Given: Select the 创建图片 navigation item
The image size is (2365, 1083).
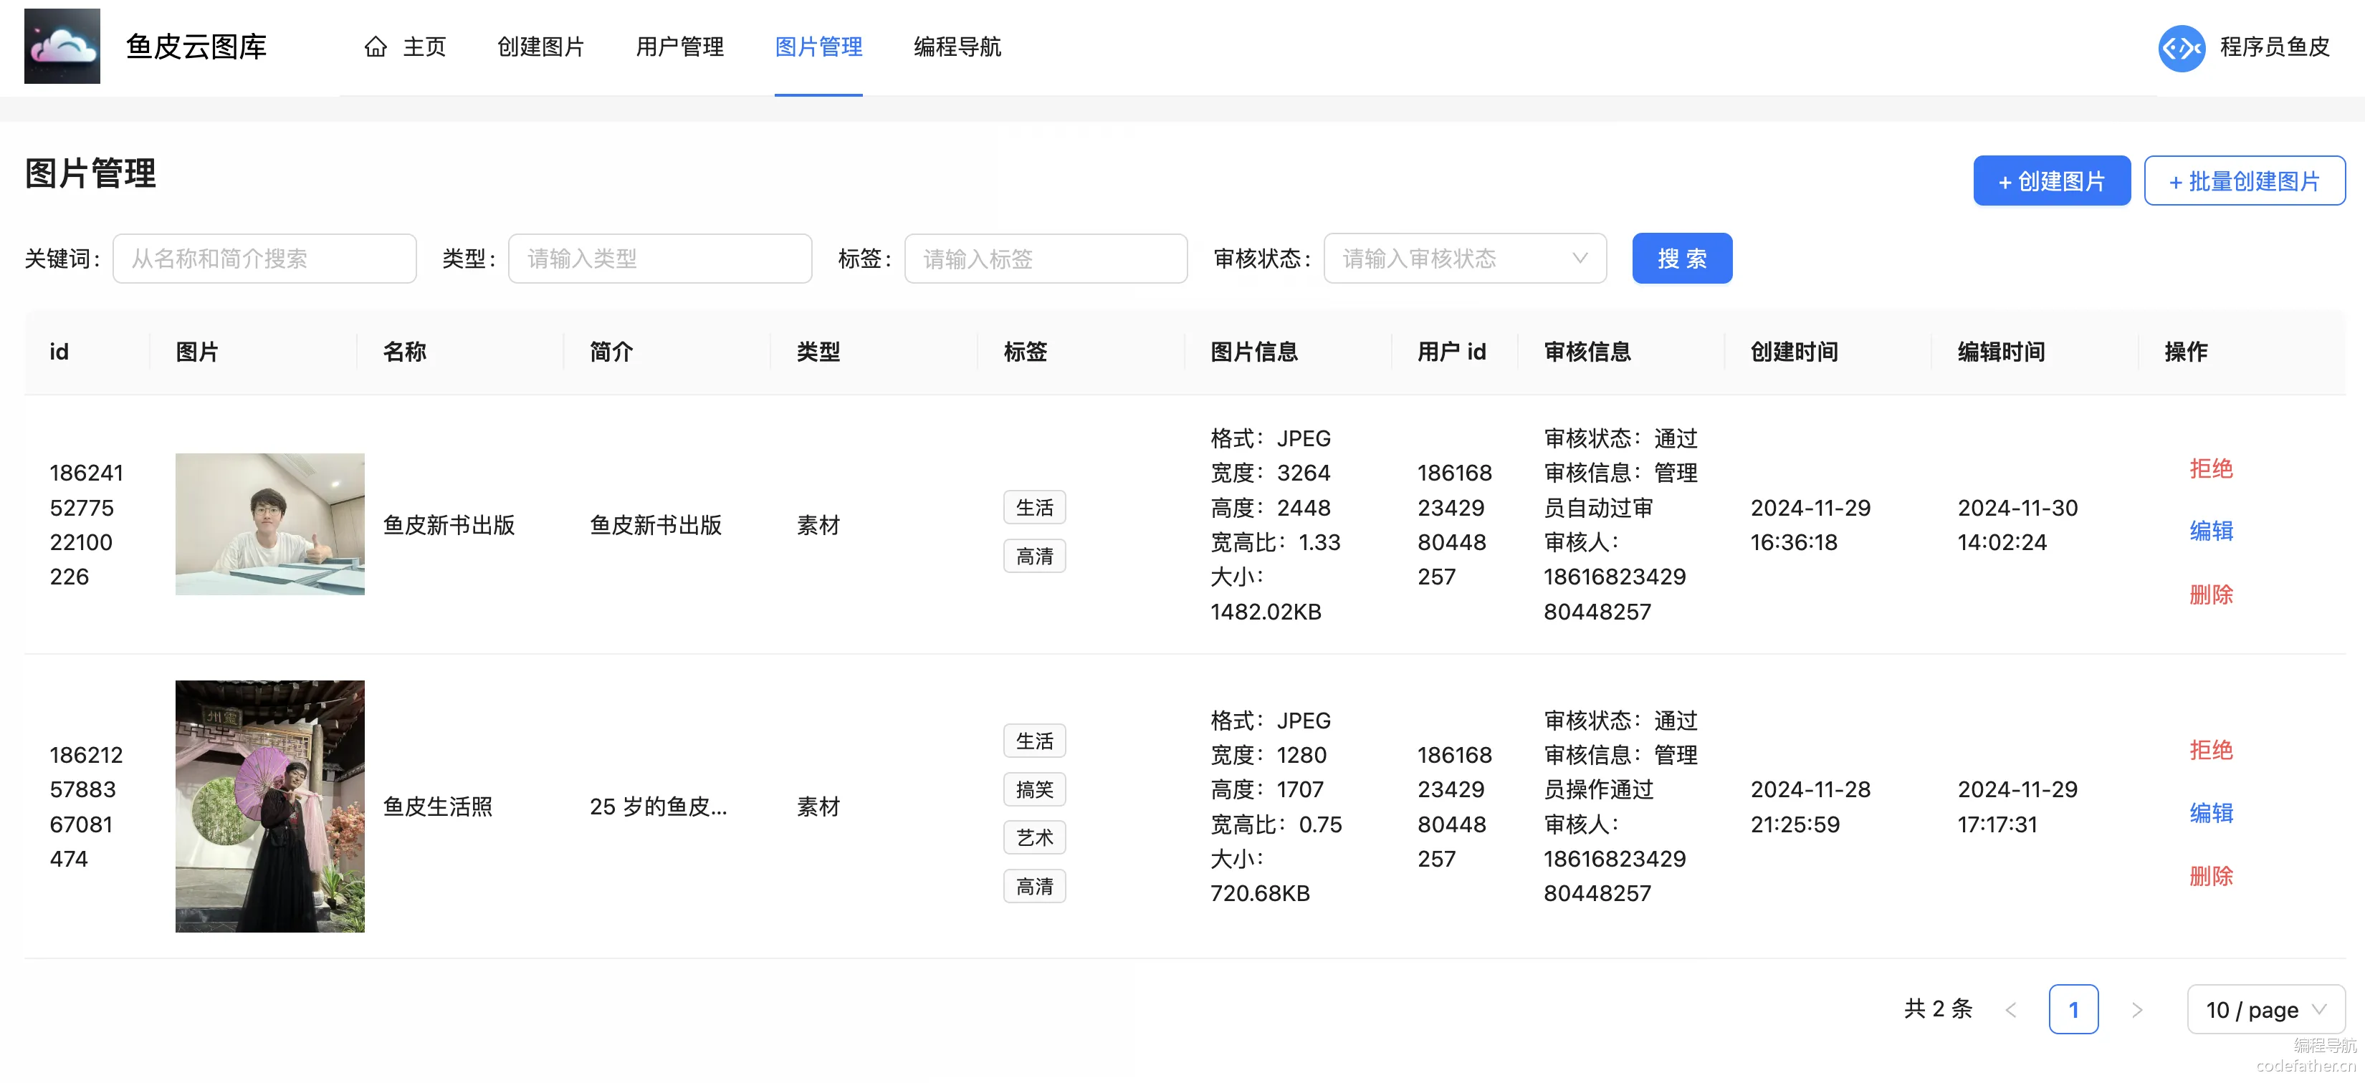Looking at the screenshot, I should (x=541, y=47).
